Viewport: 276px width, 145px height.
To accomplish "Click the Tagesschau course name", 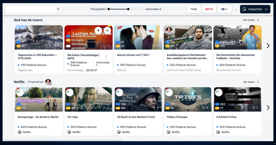I will coord(25,70).
